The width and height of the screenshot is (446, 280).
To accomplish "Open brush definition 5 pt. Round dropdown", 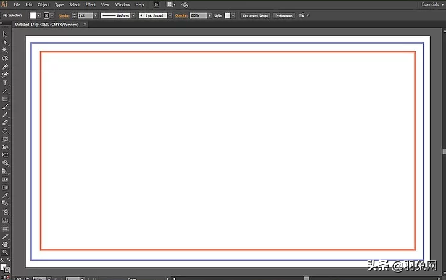I will [170, 15].
